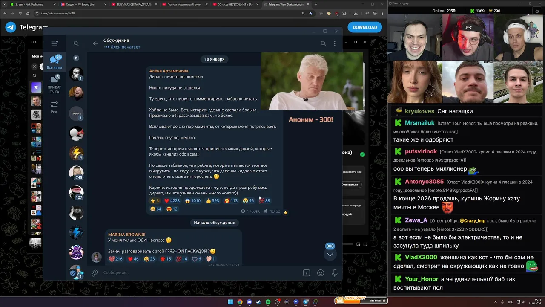Screen dimensions: 545x307
Task: Click heart reaction 216 under Marina's comment
Action: click(115, 259)
